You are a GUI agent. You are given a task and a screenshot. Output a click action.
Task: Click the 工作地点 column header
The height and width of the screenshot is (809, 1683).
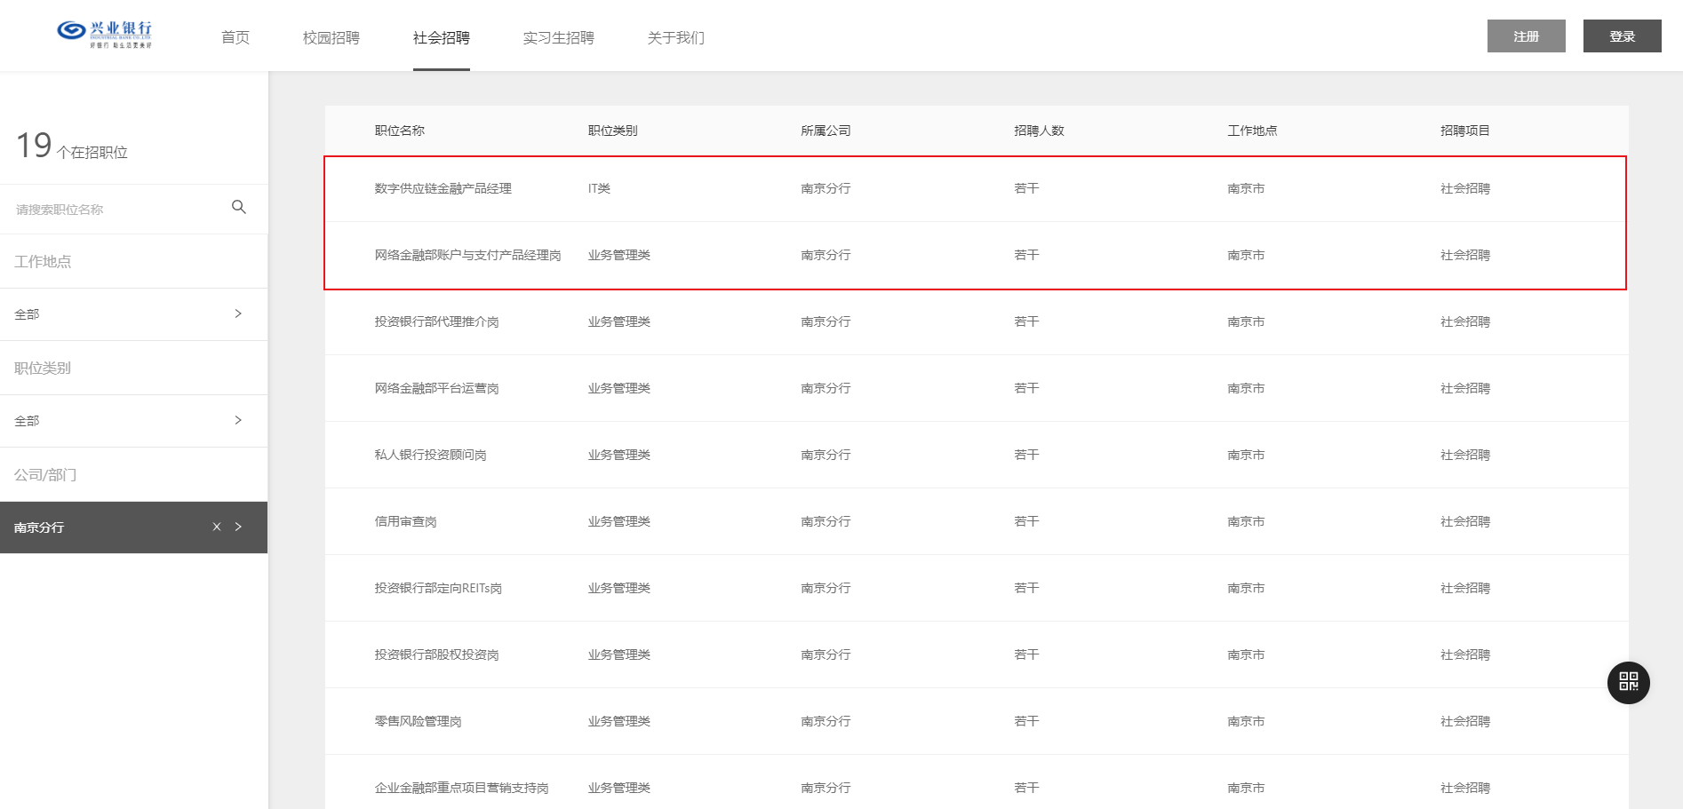(x=1252, y=131)
